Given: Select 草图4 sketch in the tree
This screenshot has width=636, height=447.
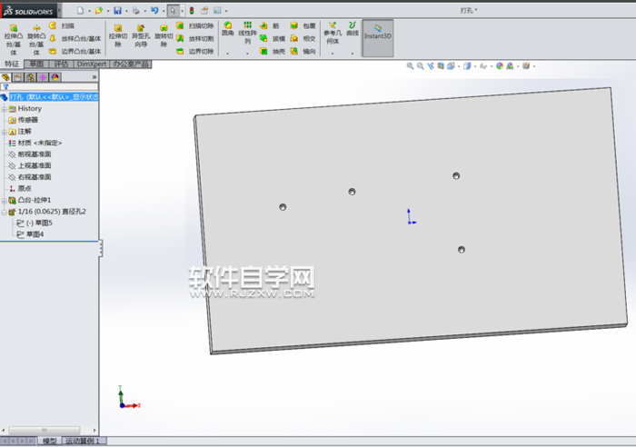Looking at the screenshot, I should (30, 234).
